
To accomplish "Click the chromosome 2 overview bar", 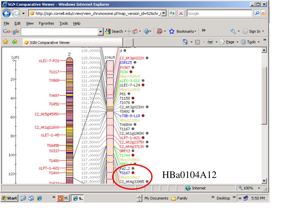I will [x=69, y=121].
